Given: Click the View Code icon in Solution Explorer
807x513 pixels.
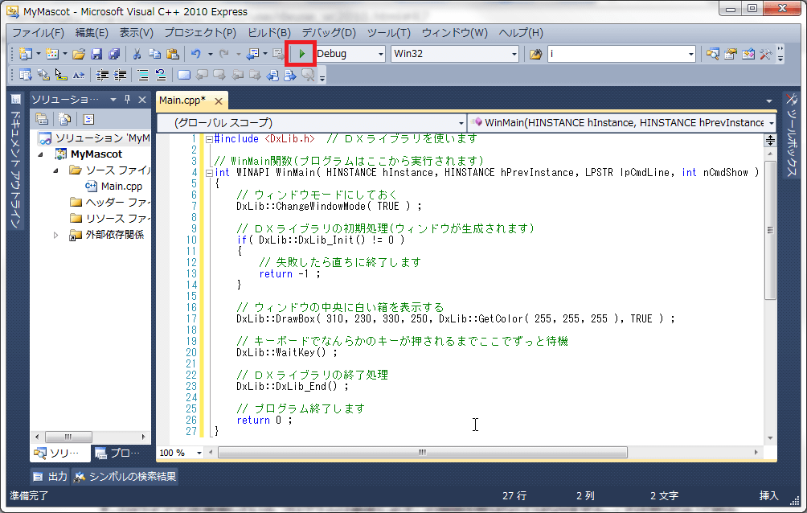Looking at the screenshot, I should click(88, 120).
